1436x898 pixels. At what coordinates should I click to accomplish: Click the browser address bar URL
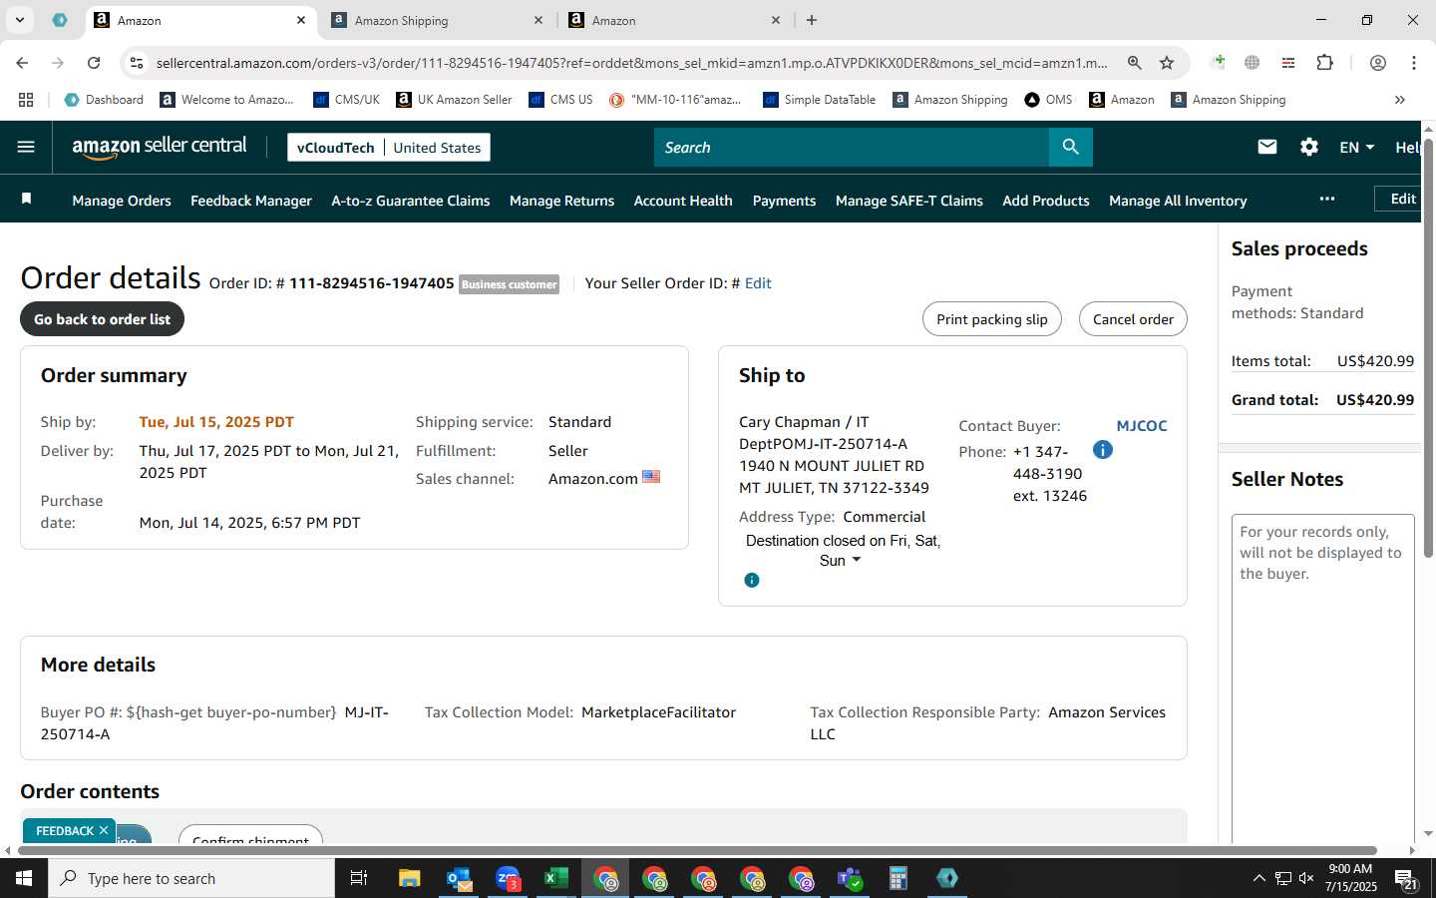pos(632,63)
